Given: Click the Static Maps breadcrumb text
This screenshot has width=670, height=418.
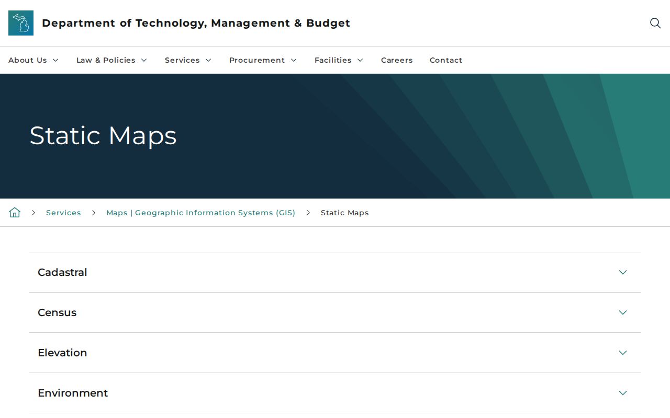Looking at the screenshot, I should (x=345, y=213).
